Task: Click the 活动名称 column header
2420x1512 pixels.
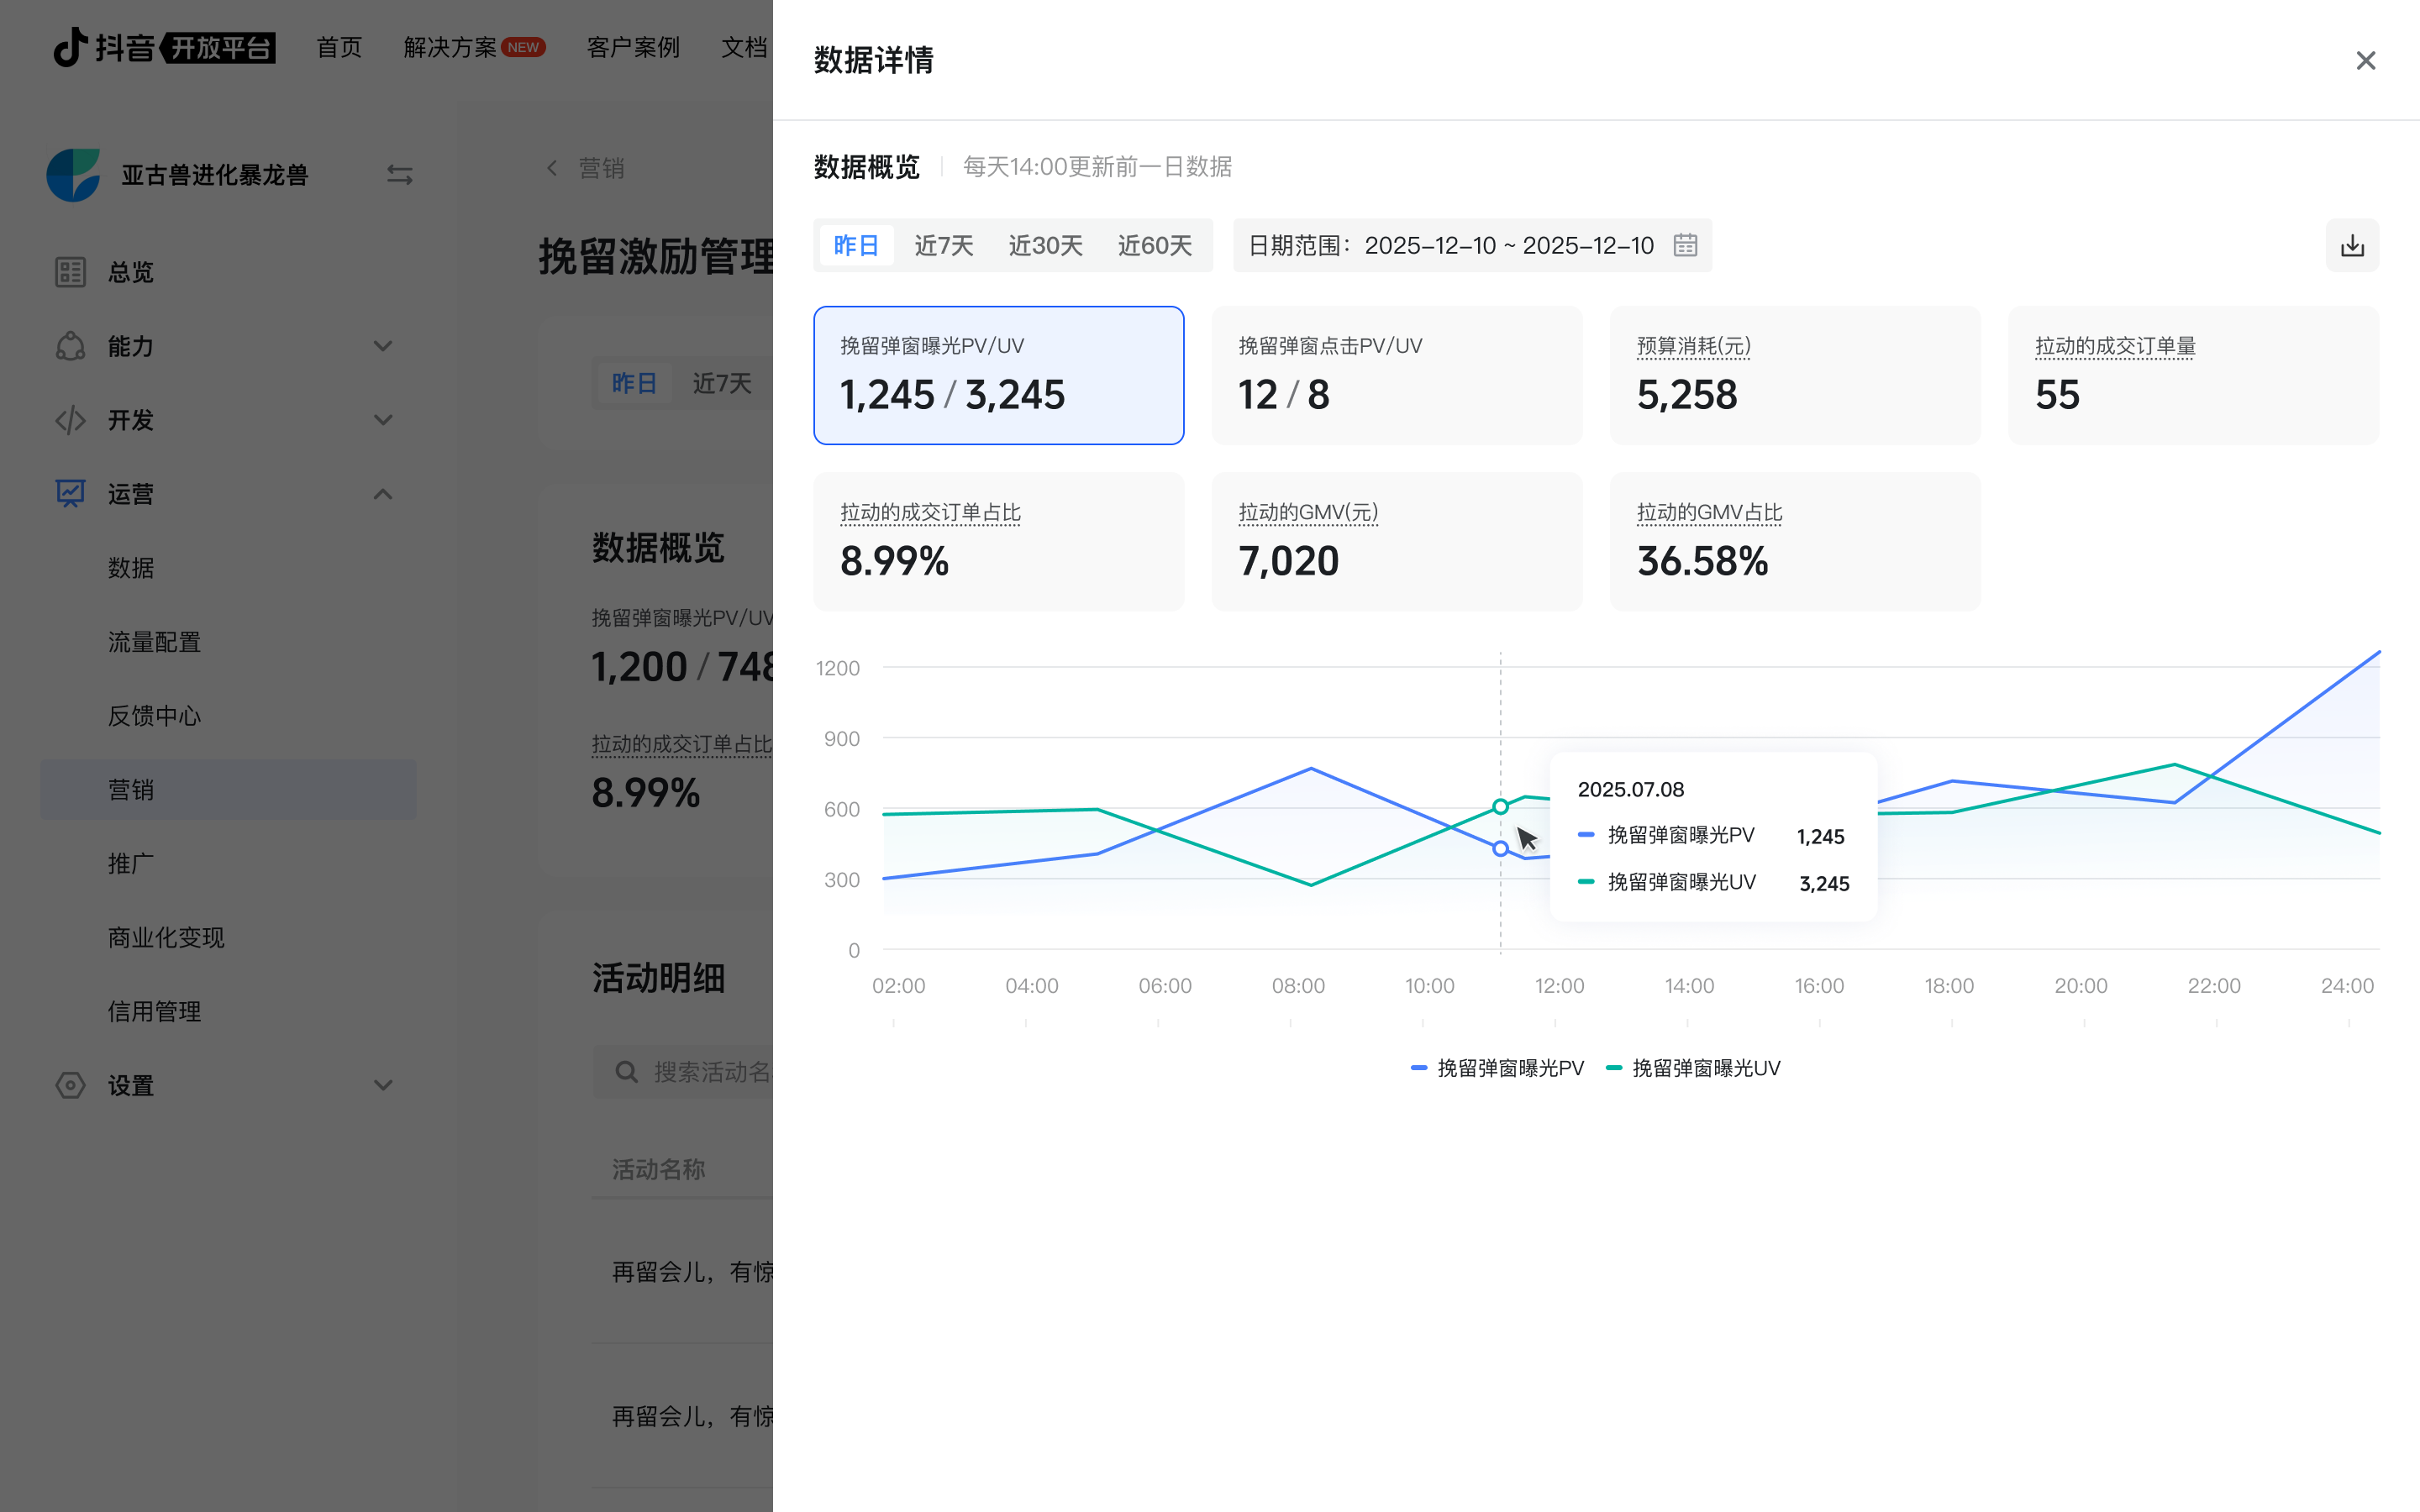Action: click(x=658, y=1169)
